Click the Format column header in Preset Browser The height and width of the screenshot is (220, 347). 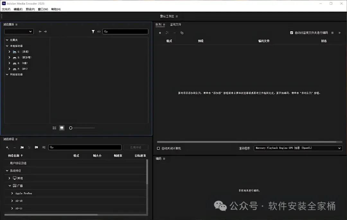click(x=76, y=156)
